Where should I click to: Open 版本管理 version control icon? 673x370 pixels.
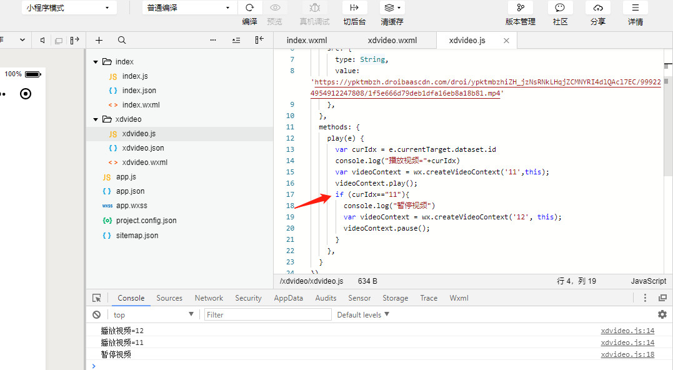click(x=520, y=7)
